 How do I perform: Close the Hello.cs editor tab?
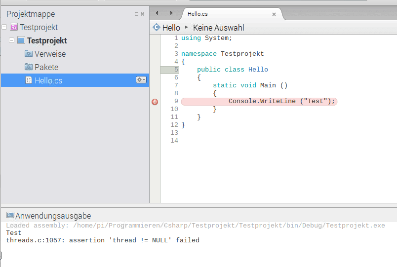pos(274,14)
